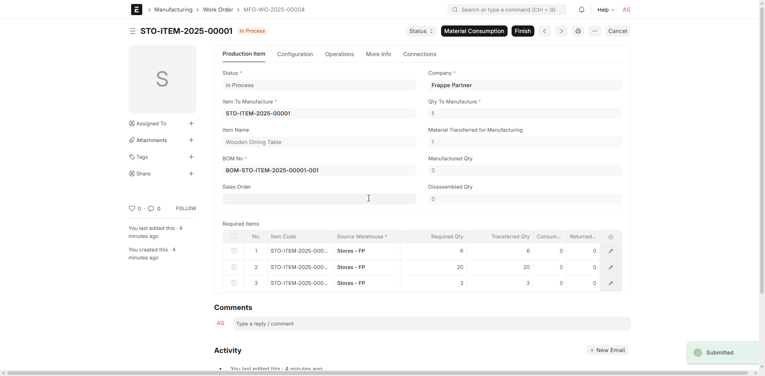This screenshot has width=765, height=376.
Task: Click the comment reply input field
Action: [431, 323]
